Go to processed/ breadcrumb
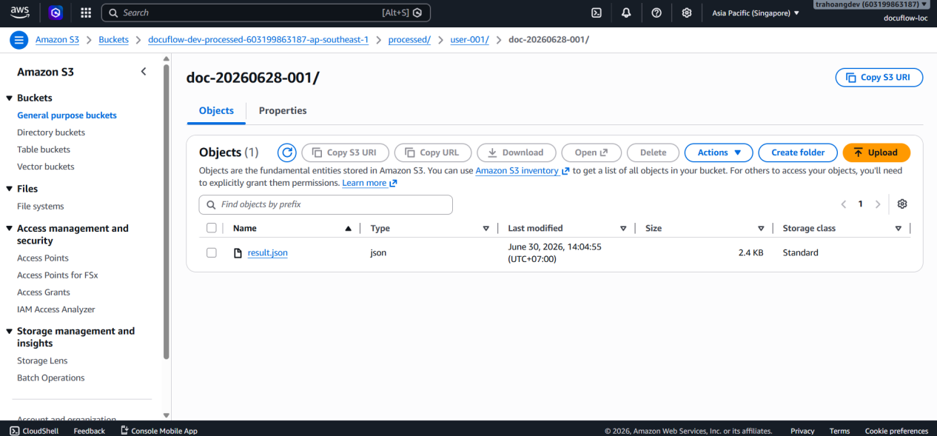937x436 pixels. coord(409,40)
